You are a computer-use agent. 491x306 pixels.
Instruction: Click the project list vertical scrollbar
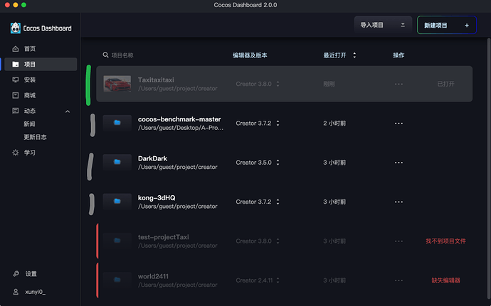tap(489, 169)
